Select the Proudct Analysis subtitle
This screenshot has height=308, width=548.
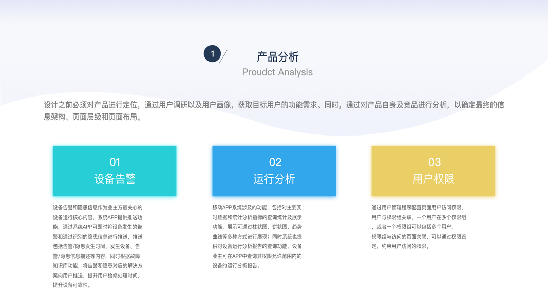[277, 72]
